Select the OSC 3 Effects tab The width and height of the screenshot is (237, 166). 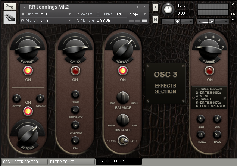[119, 161]
